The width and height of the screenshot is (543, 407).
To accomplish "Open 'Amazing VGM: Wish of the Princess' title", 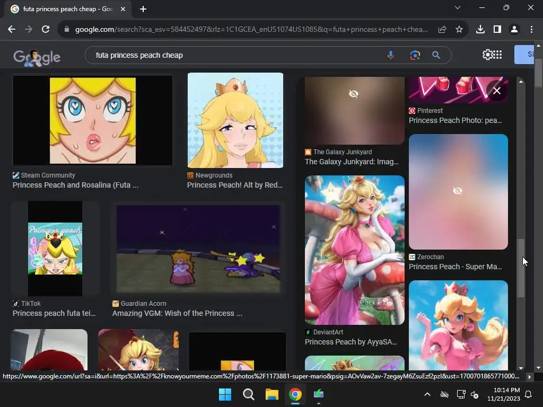I will tap(177, 313).
